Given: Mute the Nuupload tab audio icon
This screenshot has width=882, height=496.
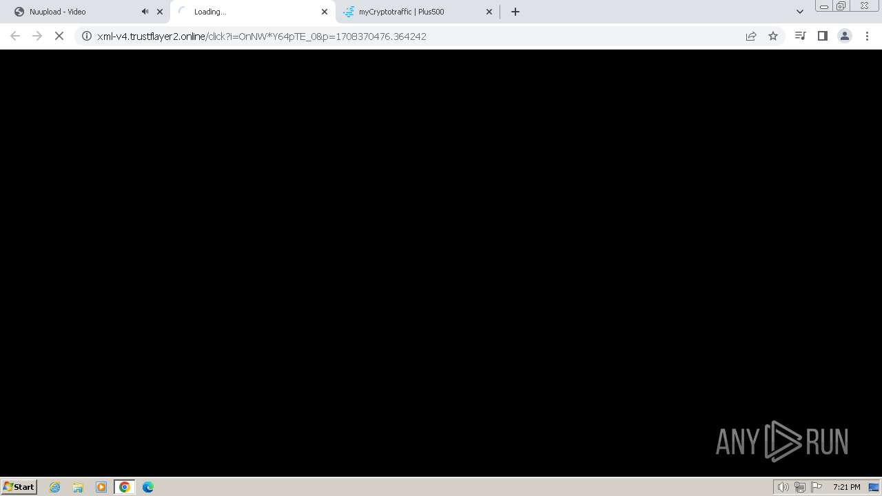Looking at the screenshot, I should pos(145,12).
